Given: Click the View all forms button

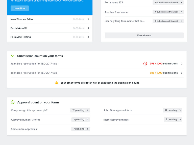Looking at the screenshot, I should click(x=144, y=35).
